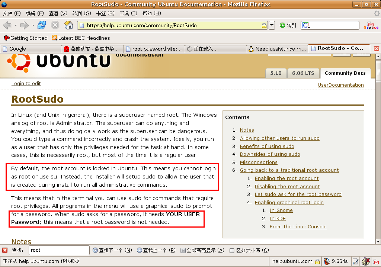Screen dimensions: 381x267
Task: Open Going back to a traditional root account
Action: click(289, 170)
